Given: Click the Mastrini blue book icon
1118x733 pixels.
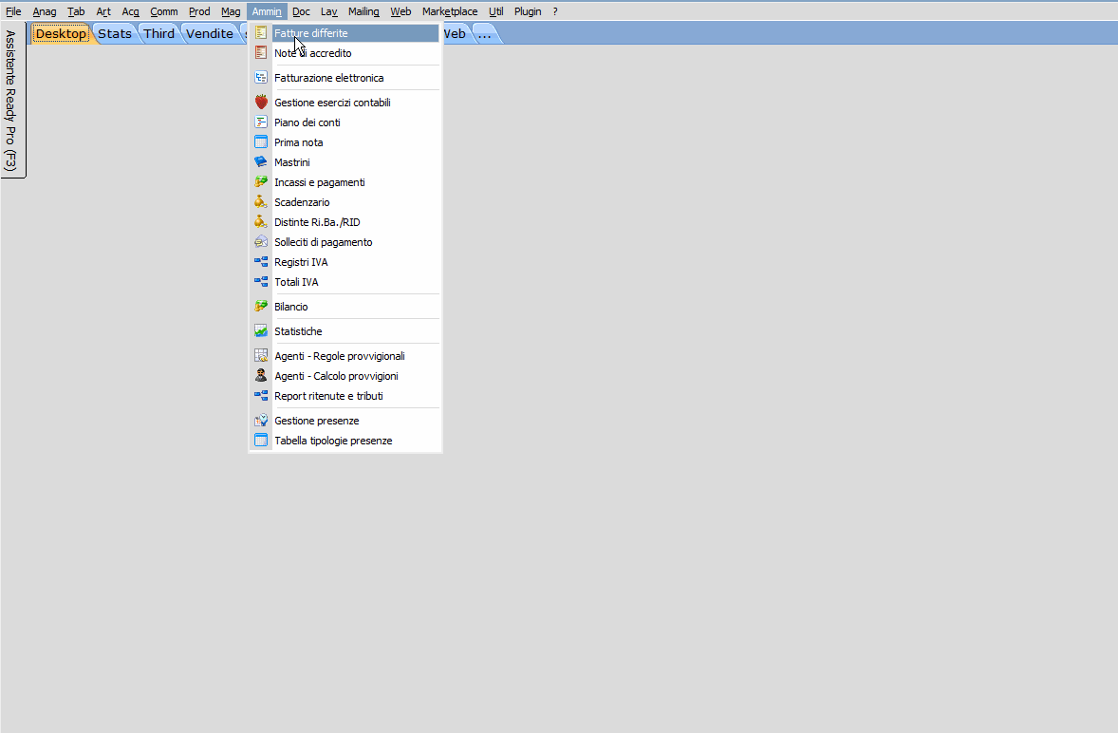Looking at the screenshot, I should coord(261,161).
